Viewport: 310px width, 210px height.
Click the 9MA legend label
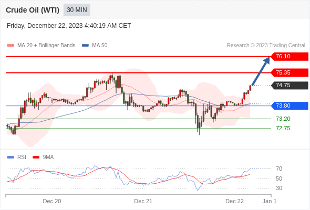coord(48,157)
